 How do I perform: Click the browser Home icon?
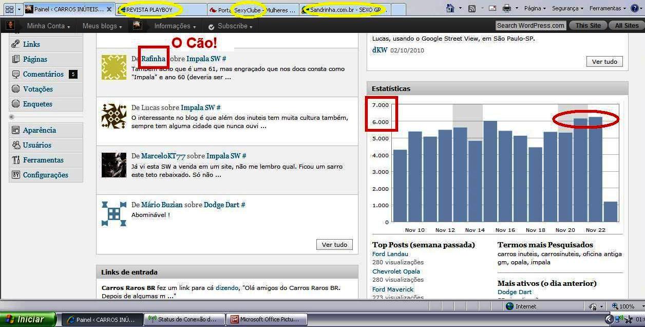click(x=450, y=8)
